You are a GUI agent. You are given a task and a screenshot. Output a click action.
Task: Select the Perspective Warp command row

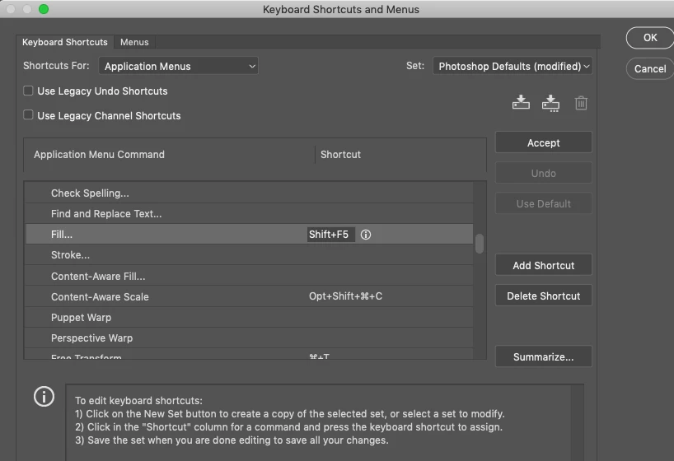click(x=249, y=338)
